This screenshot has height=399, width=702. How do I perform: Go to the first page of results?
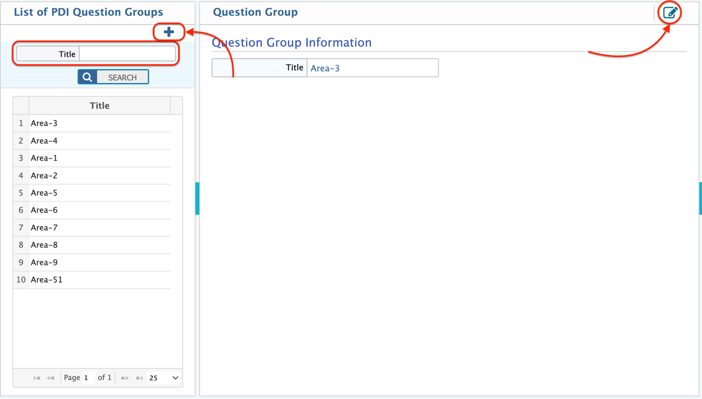click(x=37, y=378)
